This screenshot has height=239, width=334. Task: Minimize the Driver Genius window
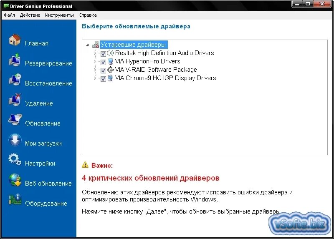pyautogui.click(x=297, y=4)
